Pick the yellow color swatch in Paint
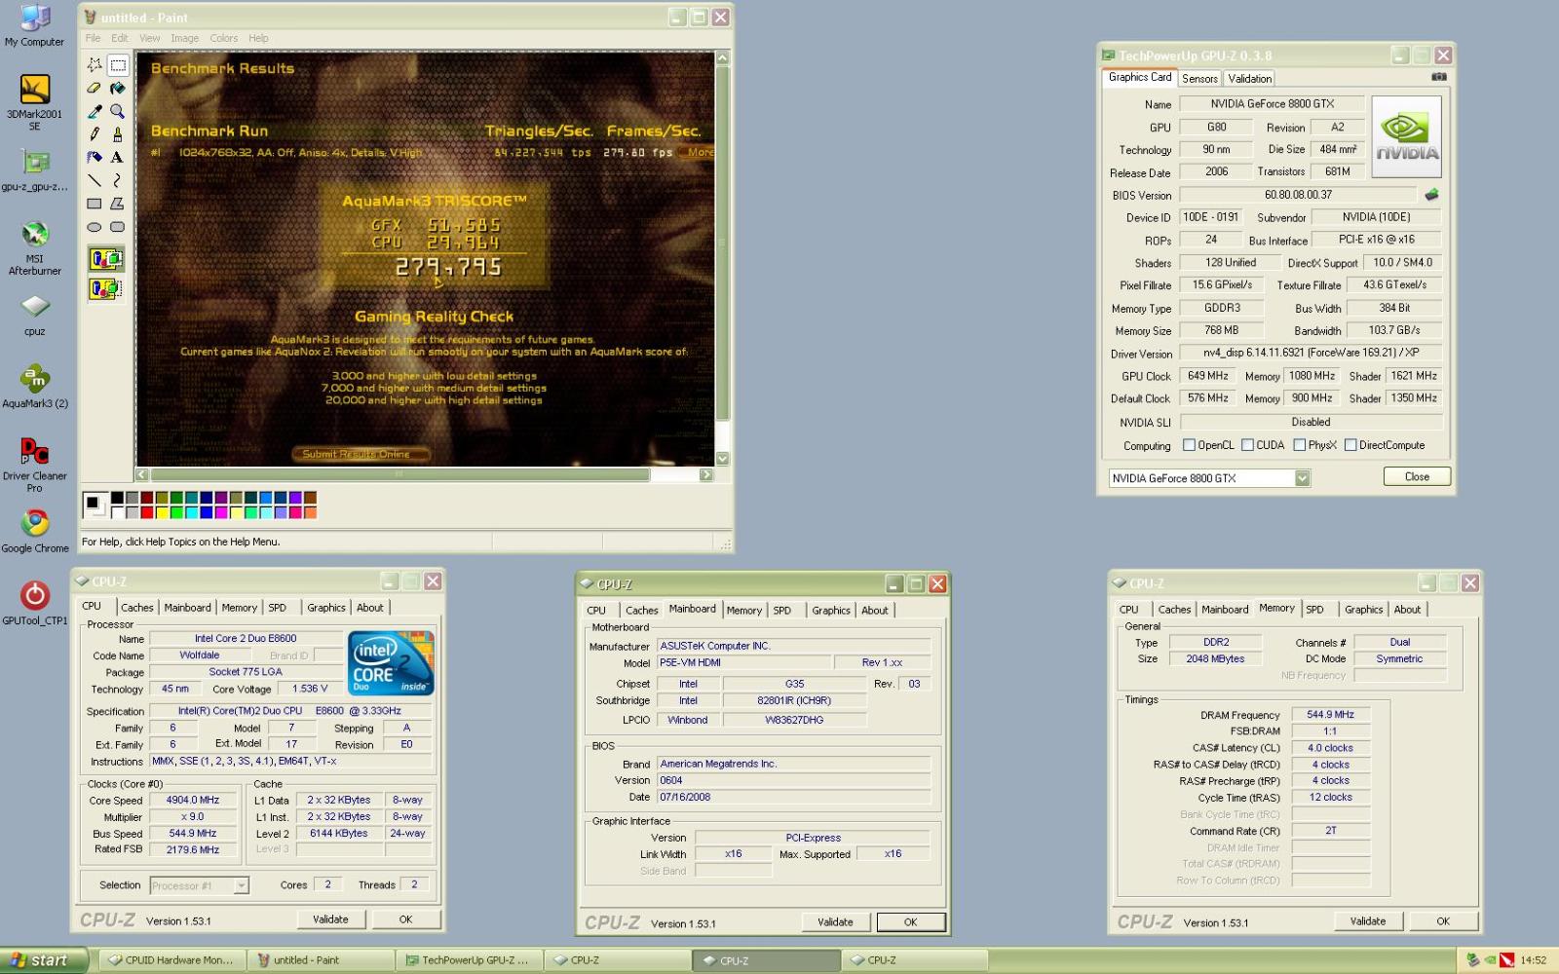The image size is (1559, 974). 162,513
